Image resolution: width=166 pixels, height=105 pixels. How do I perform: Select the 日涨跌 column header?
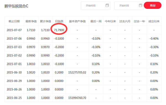(59, 21)
